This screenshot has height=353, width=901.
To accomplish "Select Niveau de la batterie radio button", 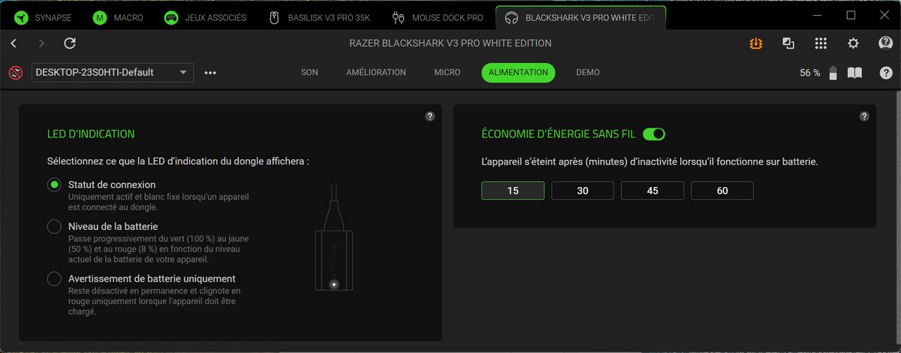I will 54,226.
